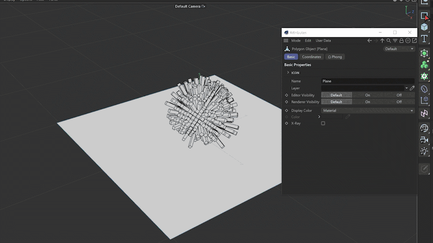Switch to the Basic tab
The image size is (433, 243).
(x=291, y=57)
